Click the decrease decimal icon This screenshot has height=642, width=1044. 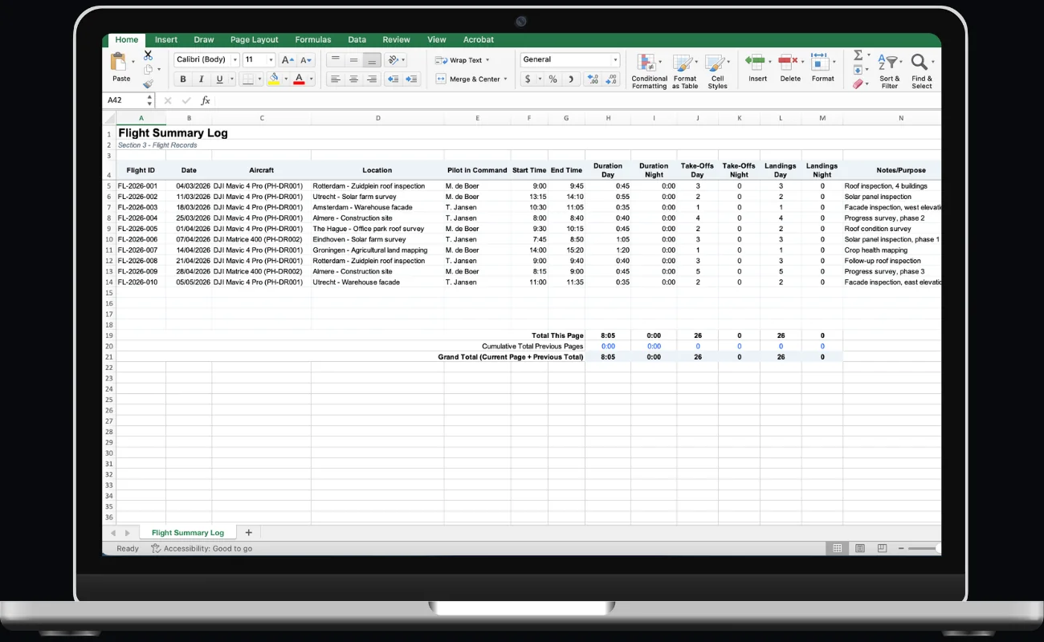click(611, 79)
